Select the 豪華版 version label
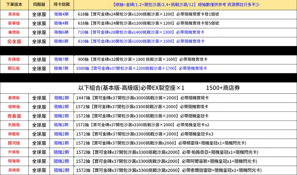 pyautogui.click(x=14, y=23)
